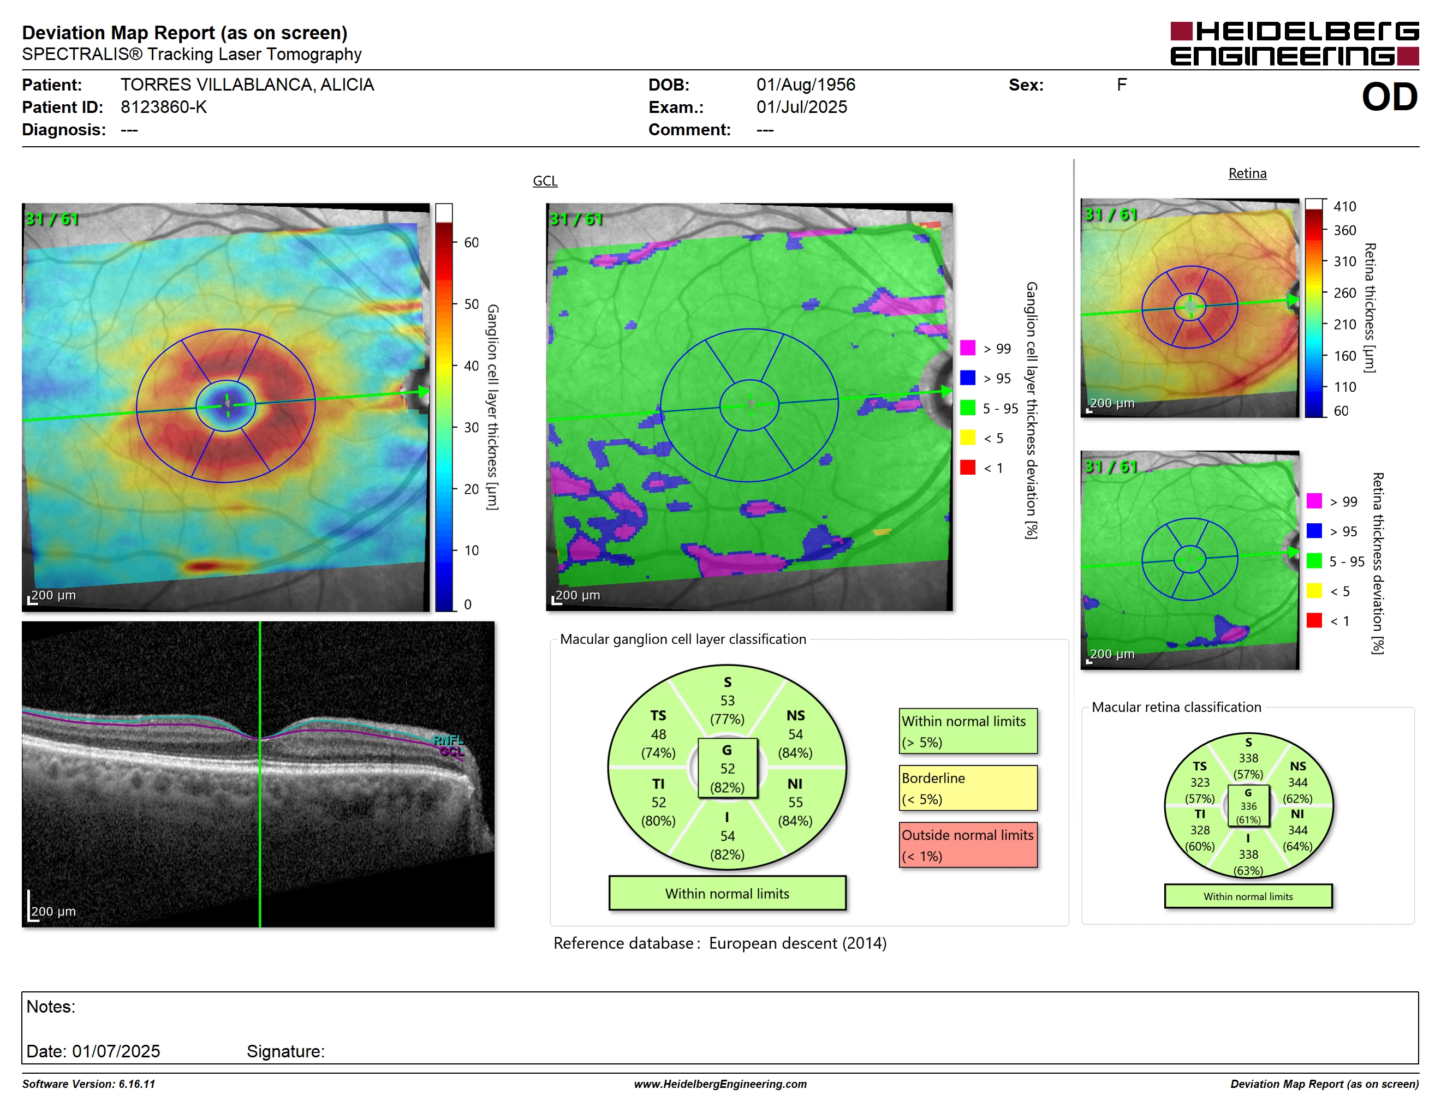Click the 'Macular retina classification' heading
Screen dimensions: 1441x1113
1176,707
